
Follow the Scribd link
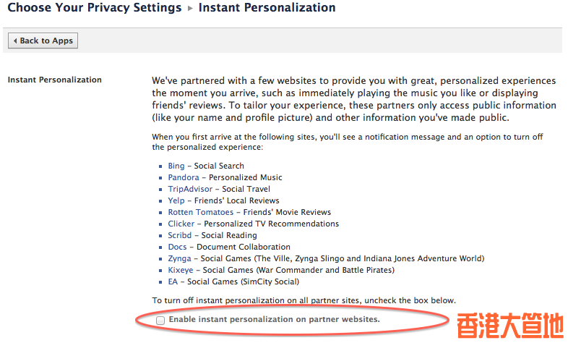pos(180,235)
